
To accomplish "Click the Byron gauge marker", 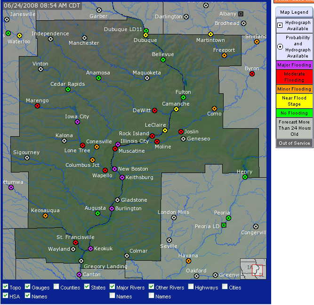I will click(x=252, y=74).
